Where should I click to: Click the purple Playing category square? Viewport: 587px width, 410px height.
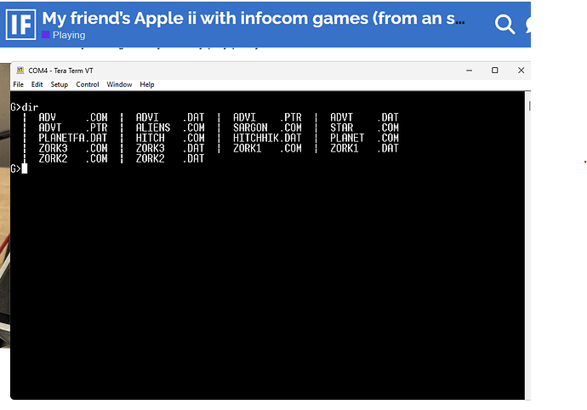[x=46, y=35]
